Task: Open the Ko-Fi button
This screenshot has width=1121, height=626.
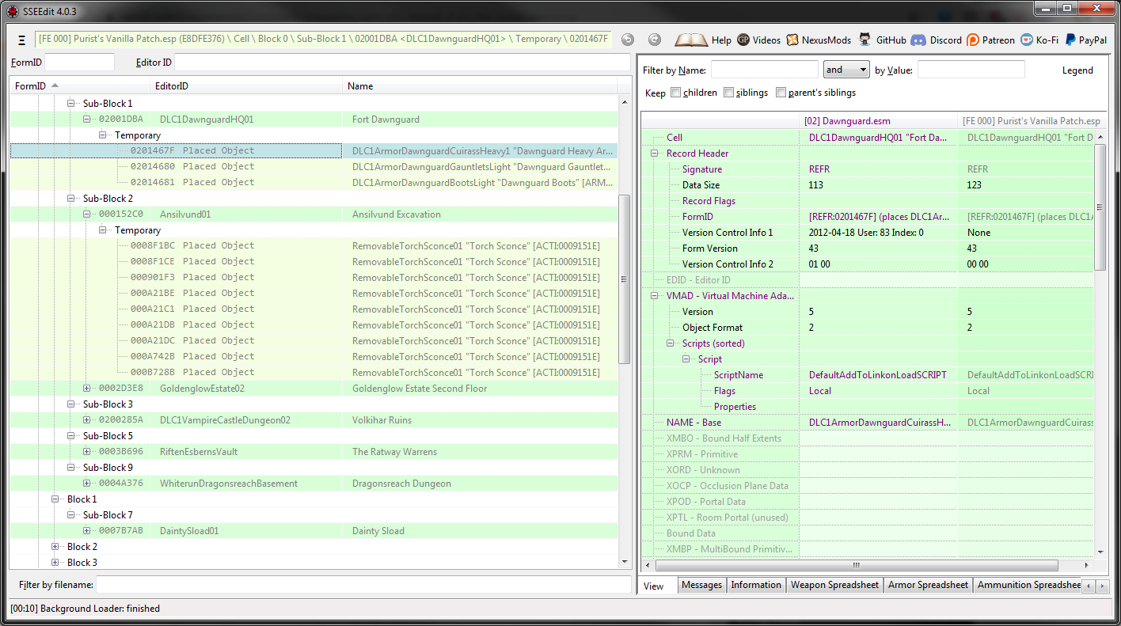Action: [x=1027, y=40]
